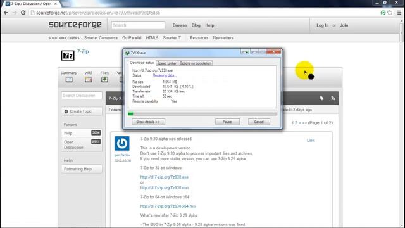Click the >> last page link
The width and height of the screenshot is (405, 228).
[304, 122]
